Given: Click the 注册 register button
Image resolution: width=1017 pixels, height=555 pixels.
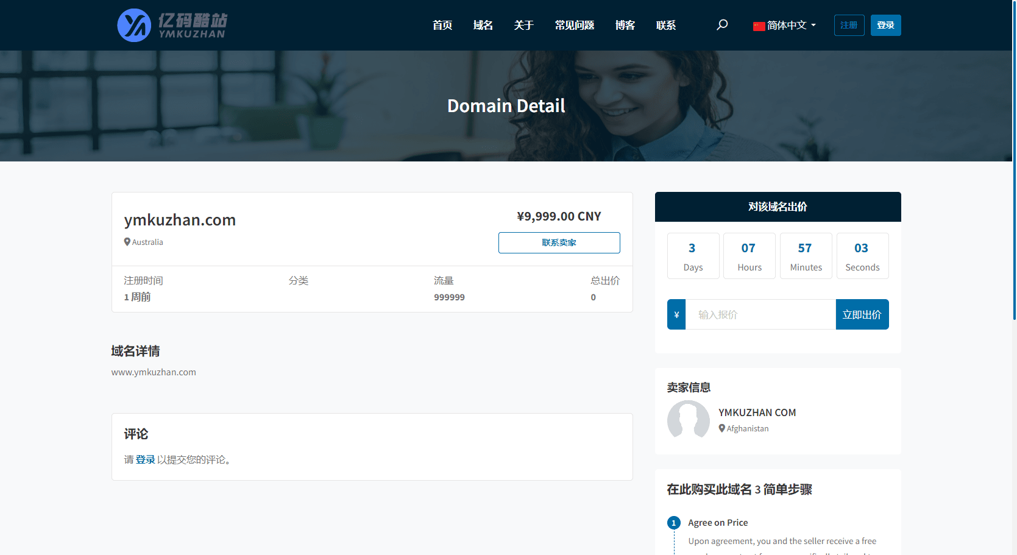Looking at the screenshot, I should pyautogui.click(x=849, y=25).
